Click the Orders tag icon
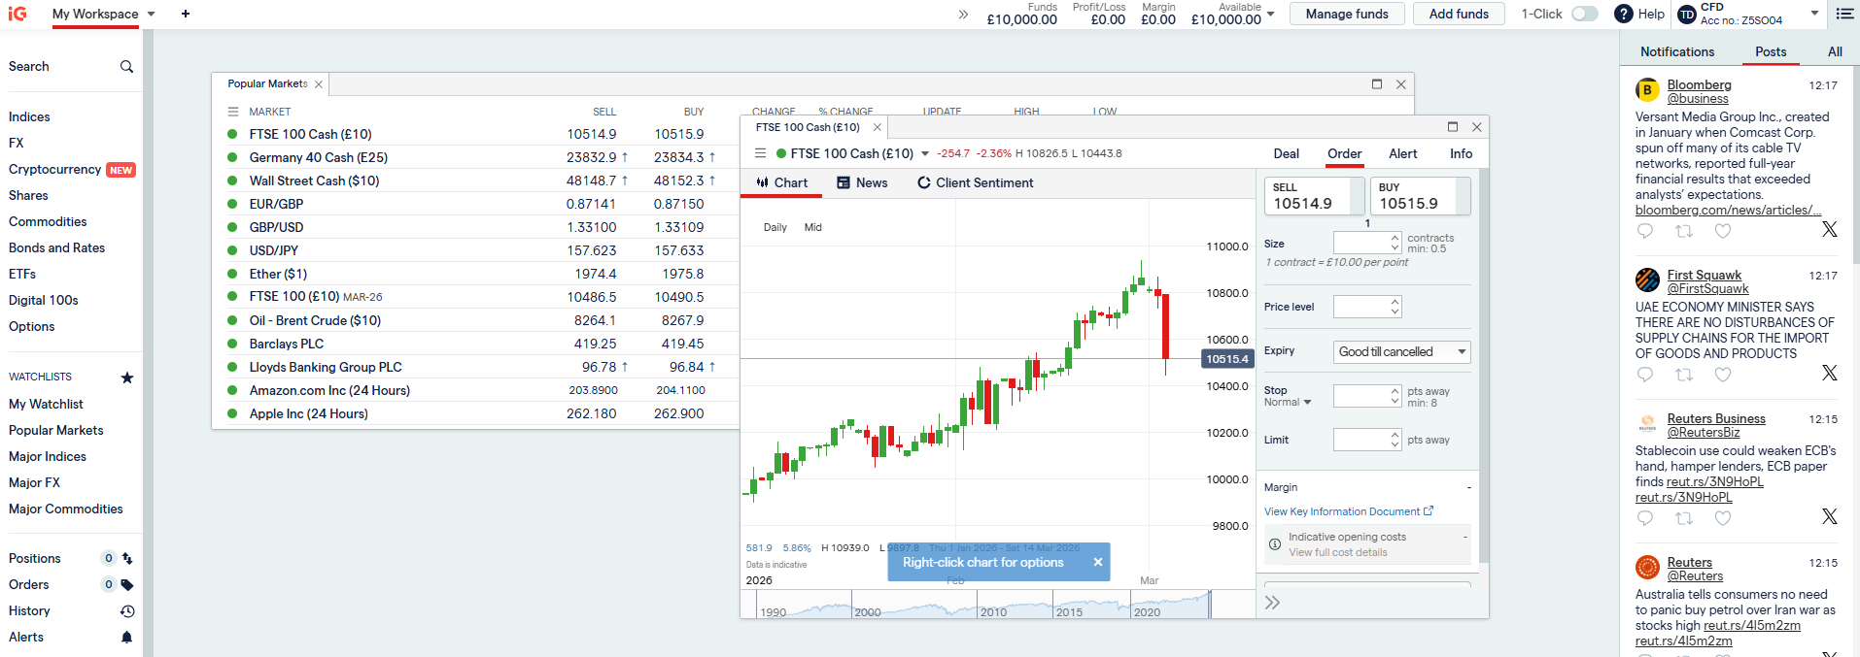 coord(127,584)
